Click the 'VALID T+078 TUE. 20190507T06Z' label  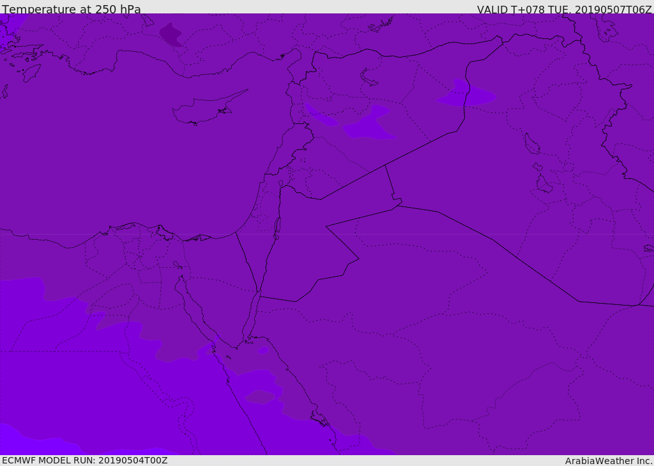pyautogui.click(x=565, y=10)
